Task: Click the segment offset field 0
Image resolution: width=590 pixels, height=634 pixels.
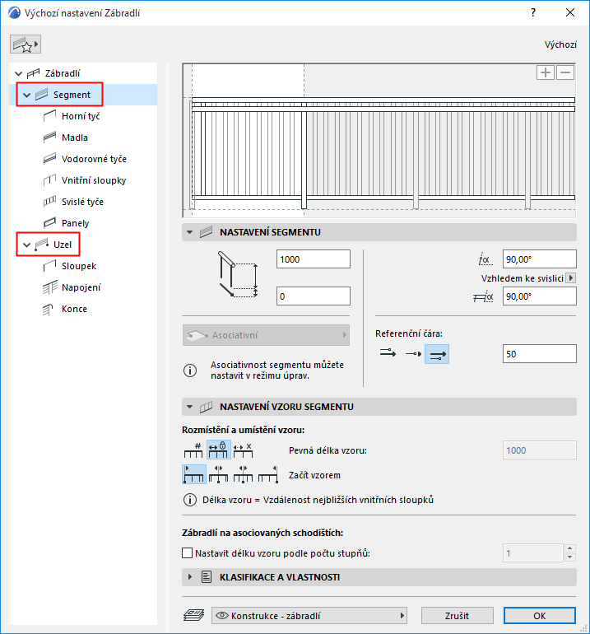Action: click(314, 296)
